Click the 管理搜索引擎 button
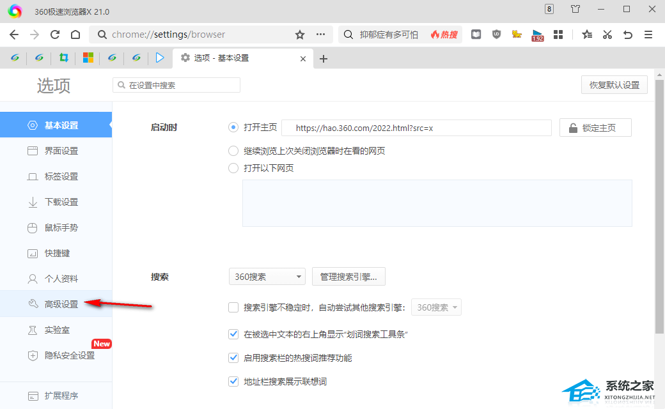 (x=348, y=277)
